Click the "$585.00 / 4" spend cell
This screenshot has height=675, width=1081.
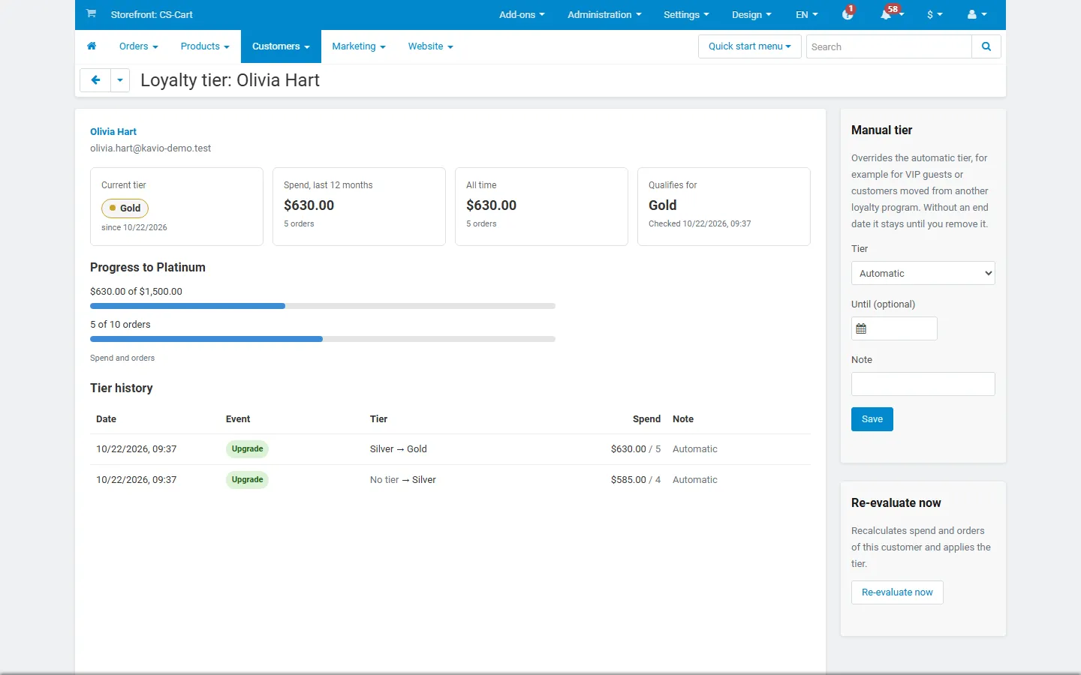pos(636,480)
